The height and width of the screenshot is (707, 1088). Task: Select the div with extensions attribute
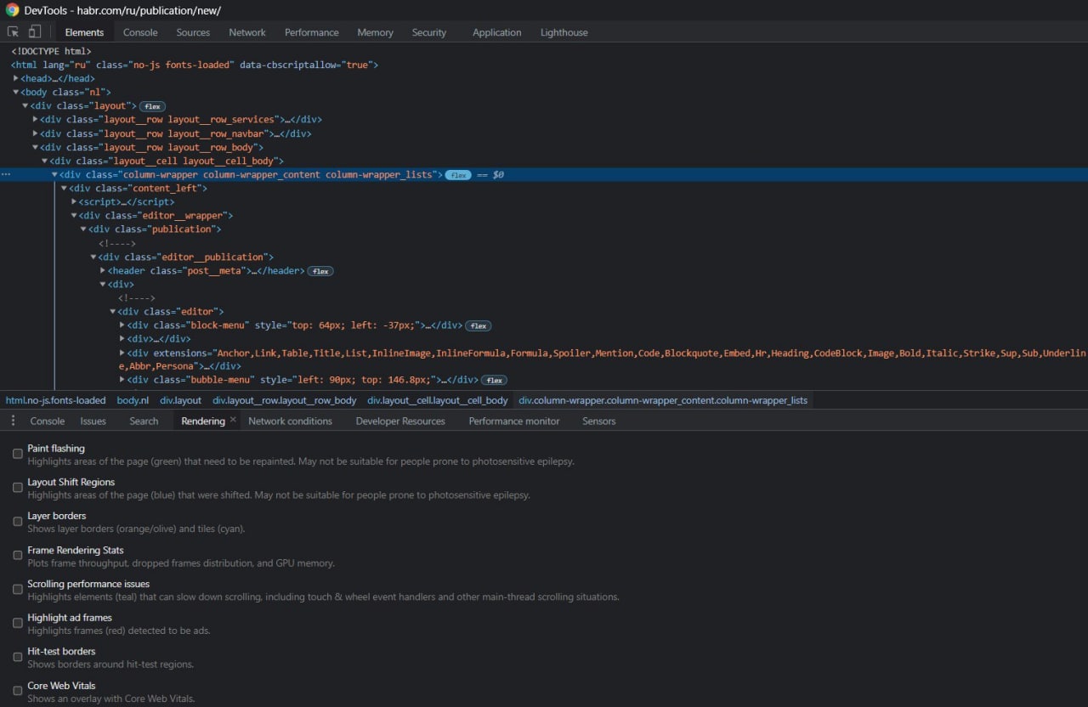pos(603,359)
